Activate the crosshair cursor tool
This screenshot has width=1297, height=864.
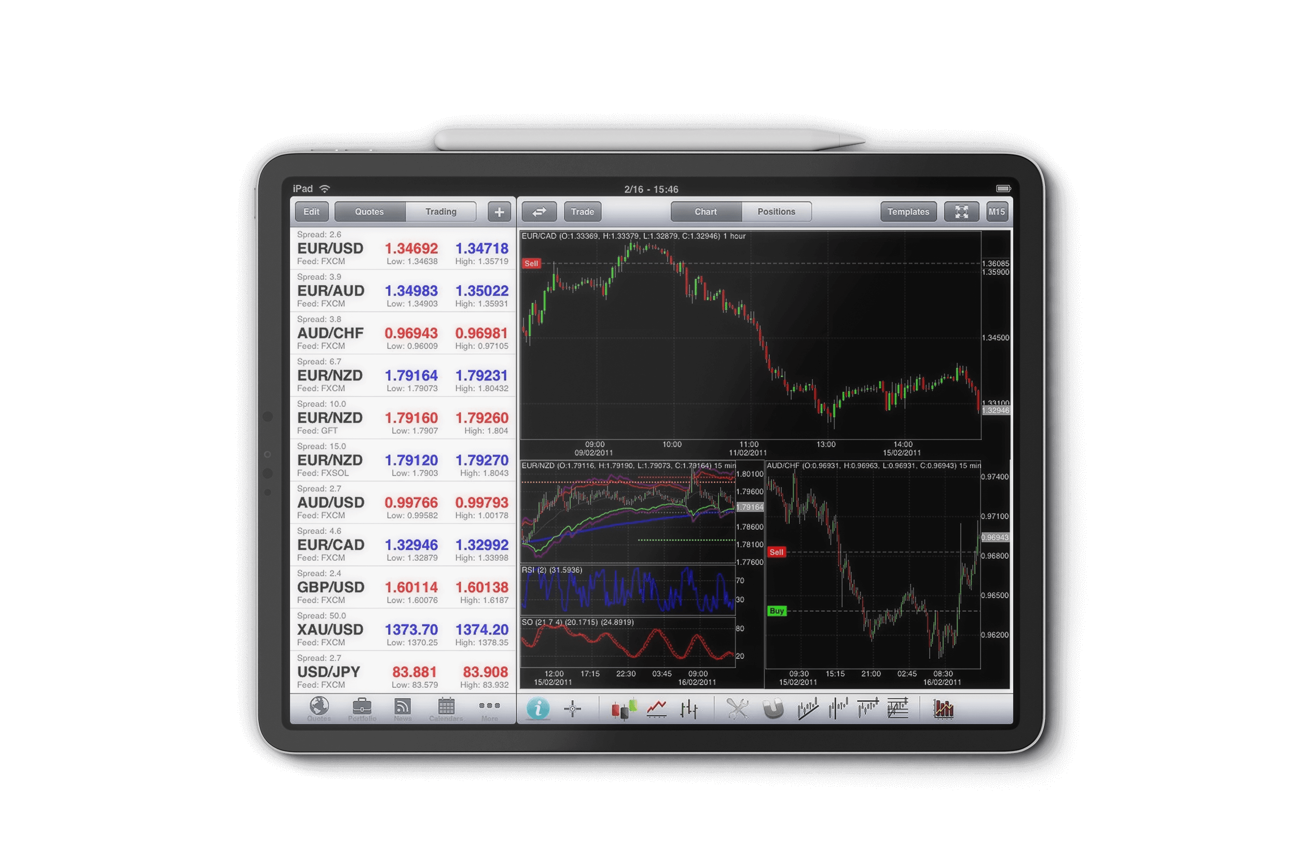572,709
